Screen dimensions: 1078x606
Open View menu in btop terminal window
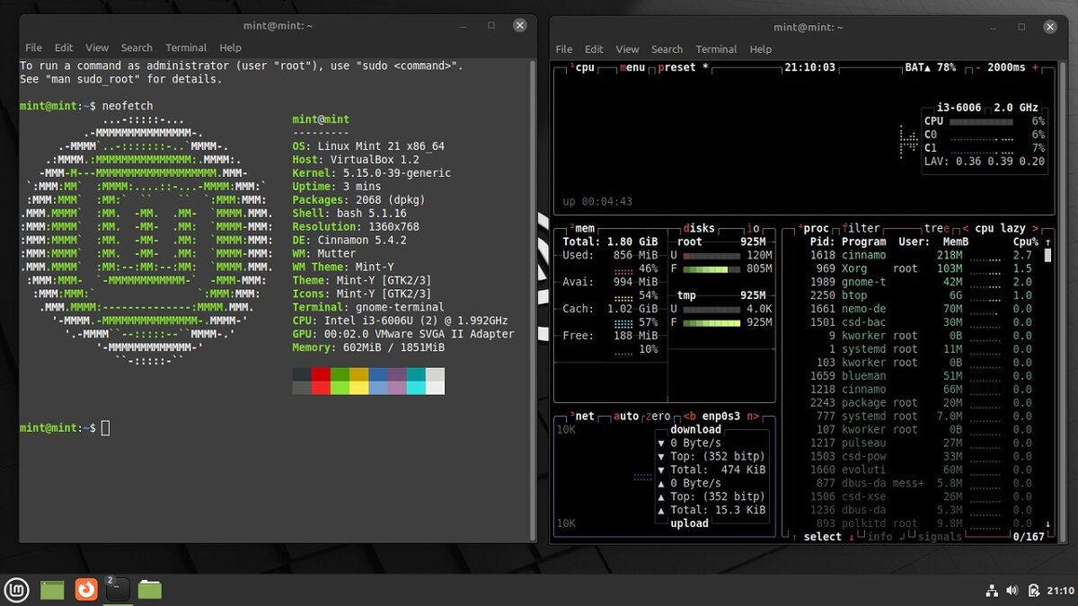pyautogui.click(x=627, y=49)
